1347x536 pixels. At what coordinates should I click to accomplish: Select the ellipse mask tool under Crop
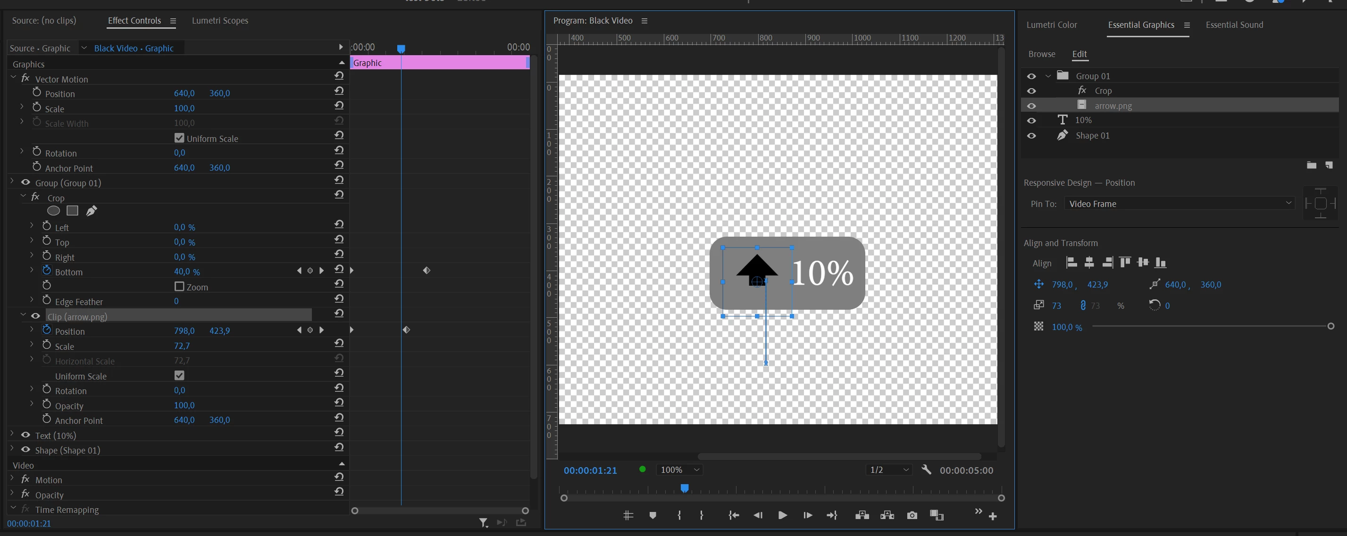(53, 211)
